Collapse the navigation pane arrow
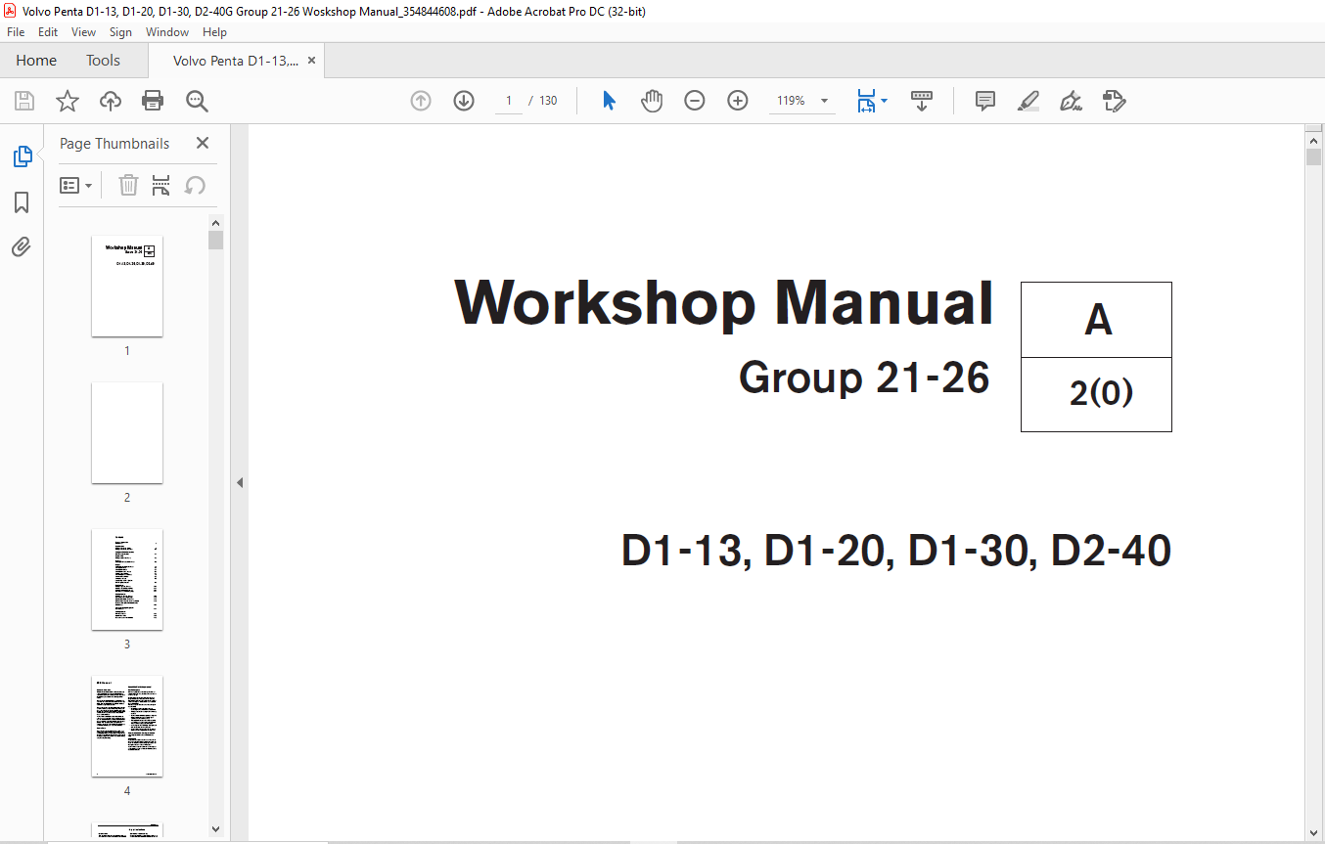Viewport: 1325px width, 844px height. click(x=239, y=482)
